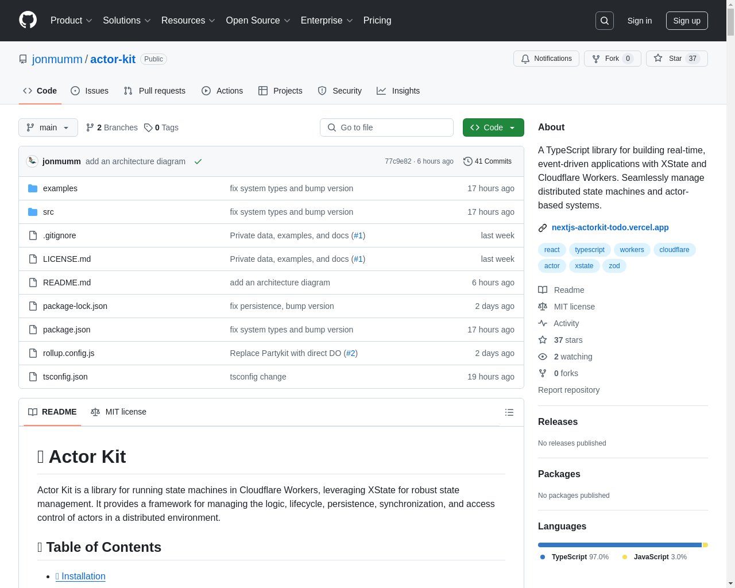Click the tsconfig.json file icon
The width and height of the screenshot is (735, 588).
click(33, 377)
